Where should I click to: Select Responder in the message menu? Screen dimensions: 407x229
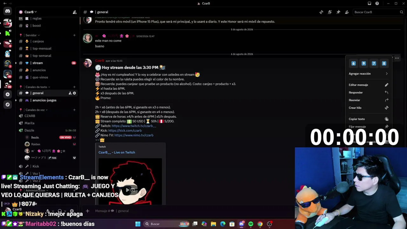coord(368,93)
